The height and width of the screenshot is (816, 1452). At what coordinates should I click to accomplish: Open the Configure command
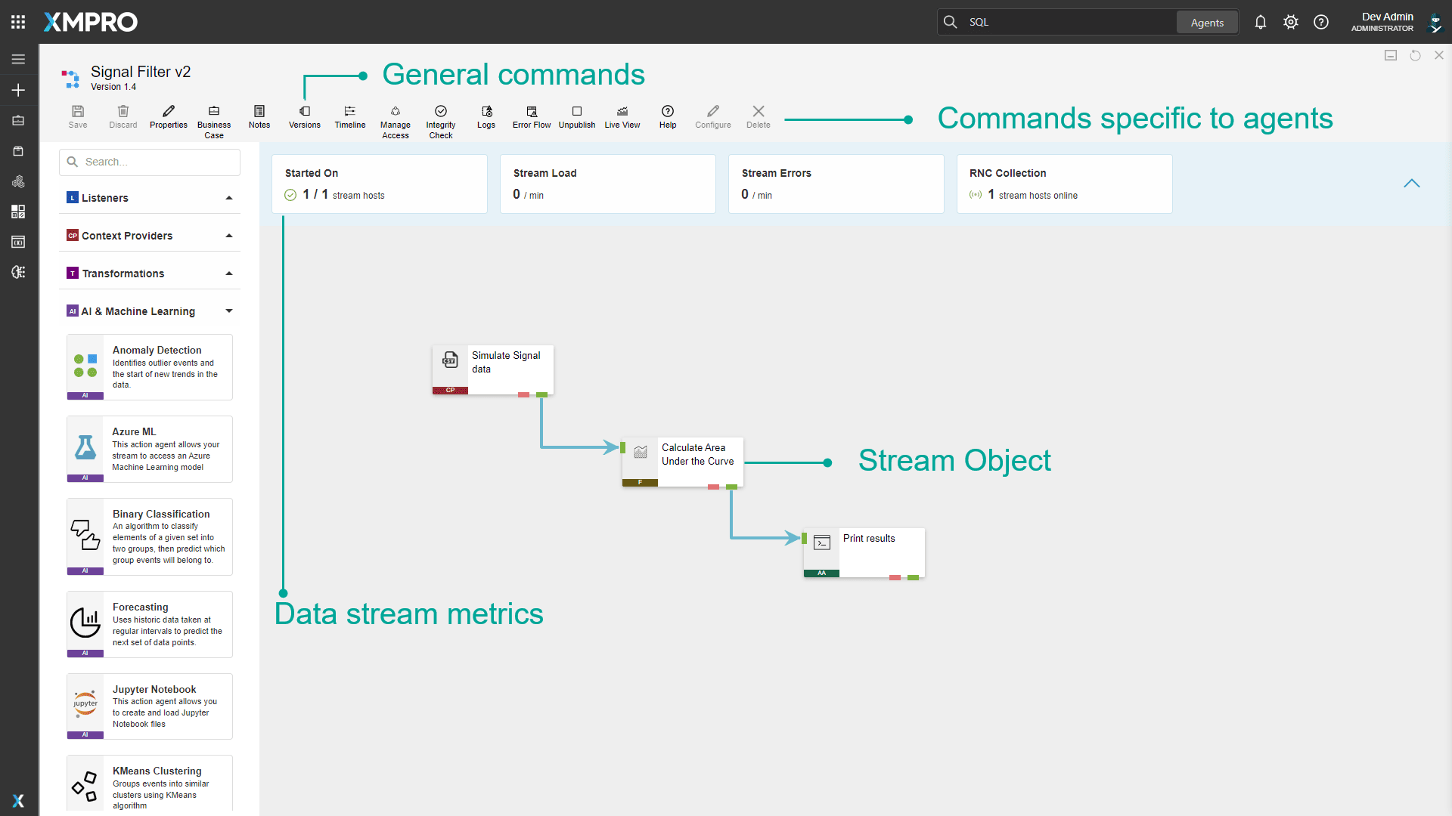coord(712,117)
